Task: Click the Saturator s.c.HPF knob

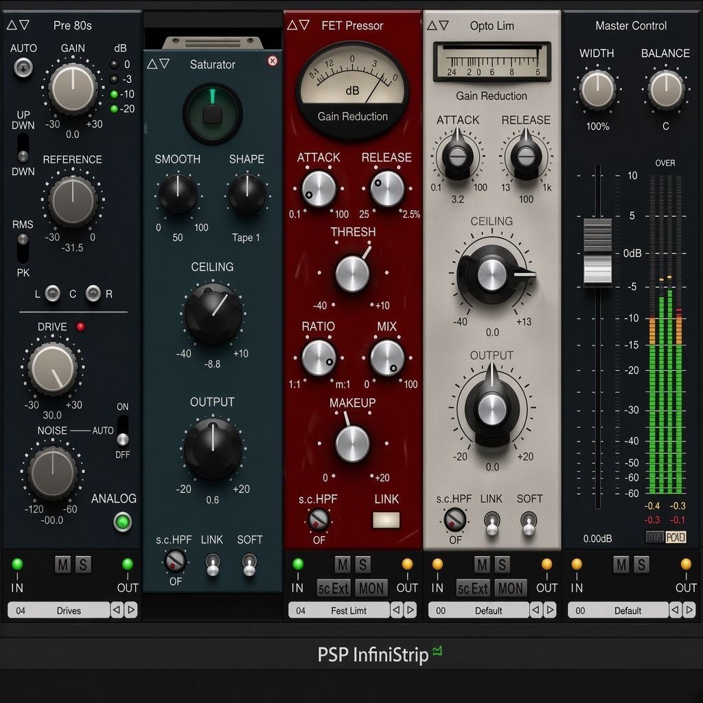Action: (175, 561)
